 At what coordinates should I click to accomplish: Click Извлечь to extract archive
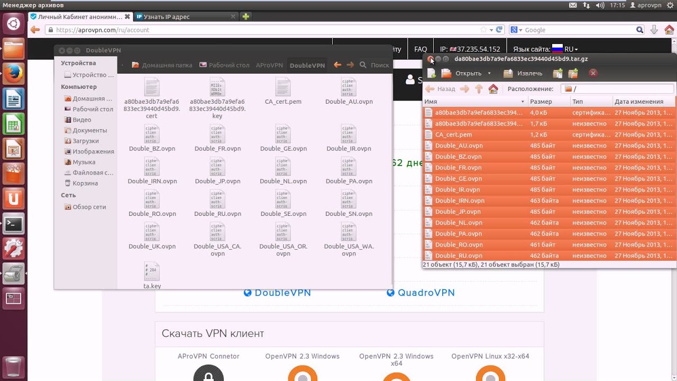[523, 74]
